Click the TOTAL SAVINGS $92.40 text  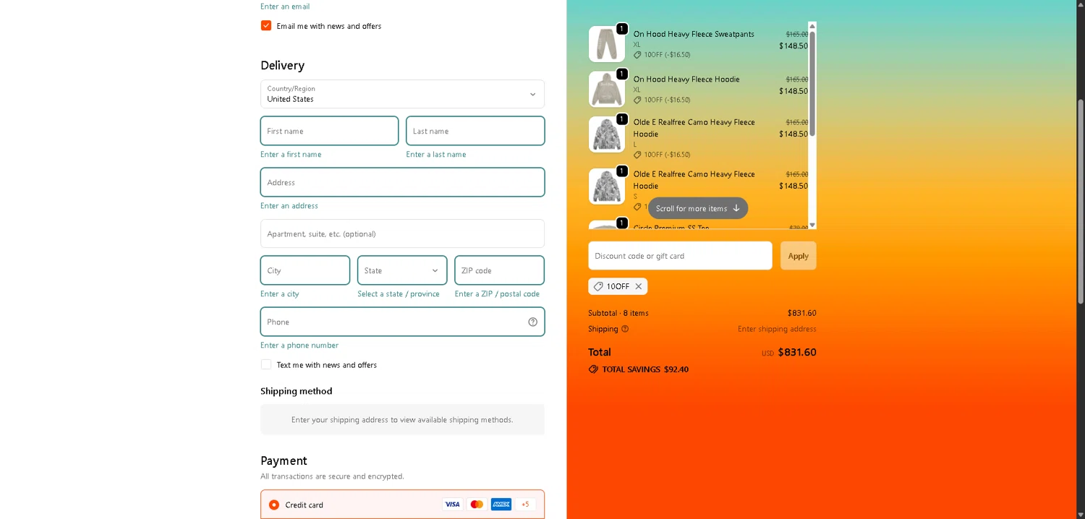[x=645, y=369]
